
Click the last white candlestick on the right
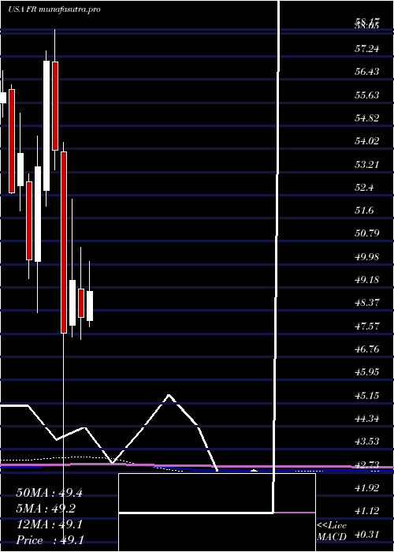[x=90, y=306]
